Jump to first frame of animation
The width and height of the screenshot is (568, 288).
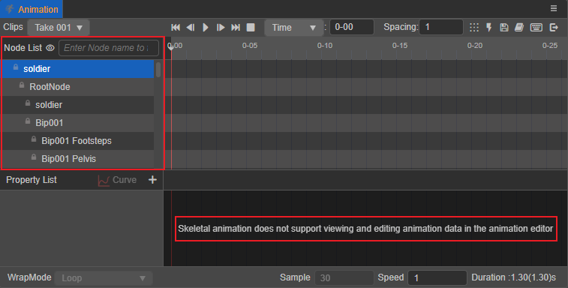pyautogui.click(x=176, y=28)
